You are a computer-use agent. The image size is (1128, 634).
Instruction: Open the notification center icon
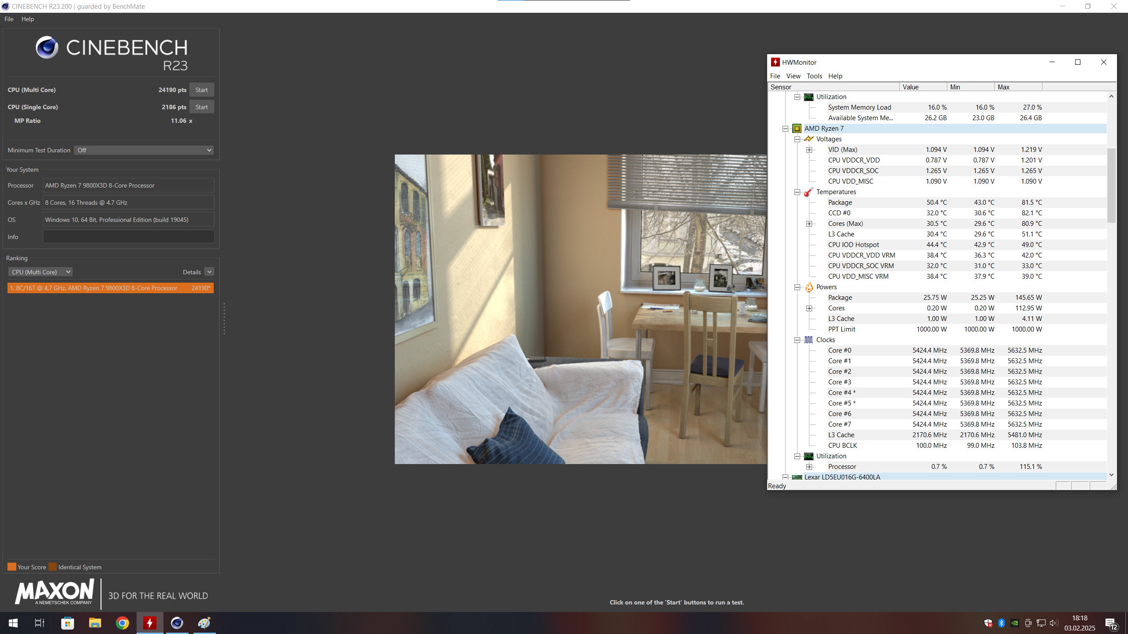pyautogui.click(x=1111, y=623)
